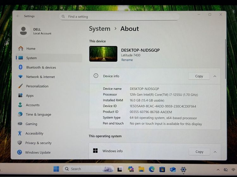Screen dimensions: 237x177
Task: Click the Find a setting search box
Action: (x=119, y=17)
